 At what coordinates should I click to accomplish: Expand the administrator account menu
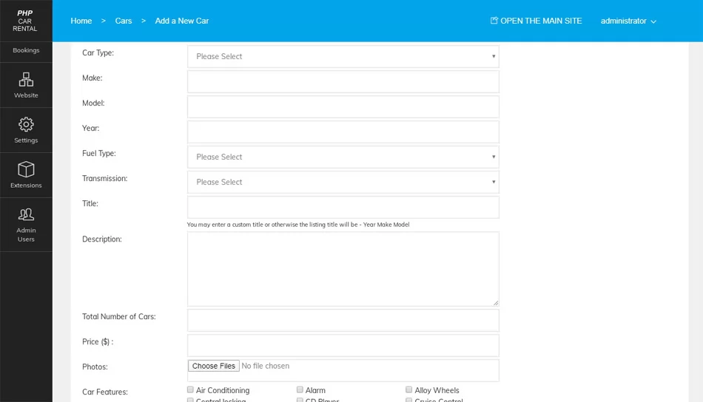pos(628,21)
